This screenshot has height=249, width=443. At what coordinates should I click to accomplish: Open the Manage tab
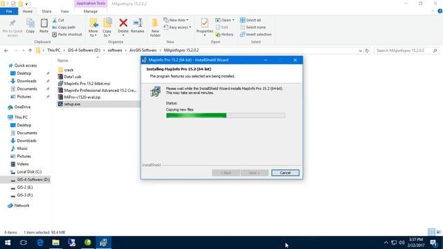tap(91, 11)
